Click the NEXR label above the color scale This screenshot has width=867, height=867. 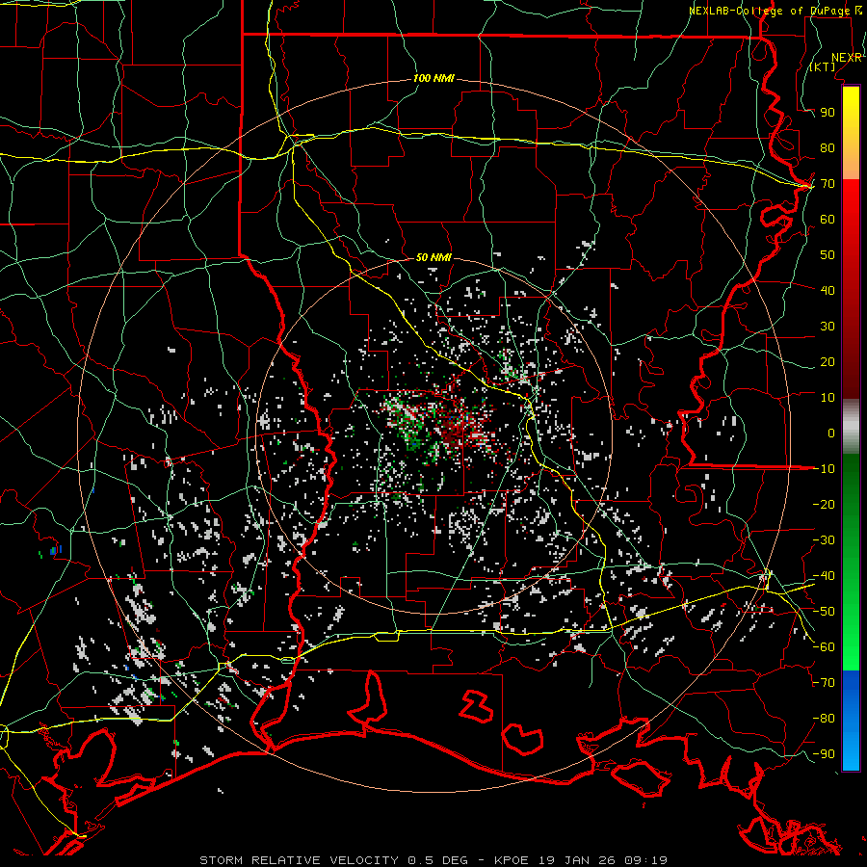coord(847,58)
